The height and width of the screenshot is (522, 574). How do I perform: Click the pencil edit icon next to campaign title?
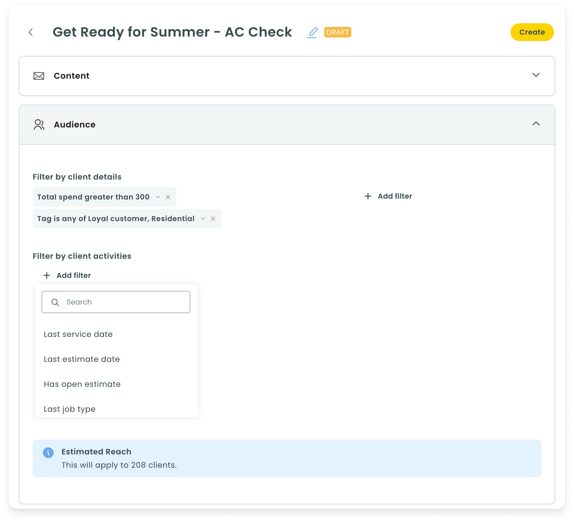pyautogui.click(x=312, y=32)
